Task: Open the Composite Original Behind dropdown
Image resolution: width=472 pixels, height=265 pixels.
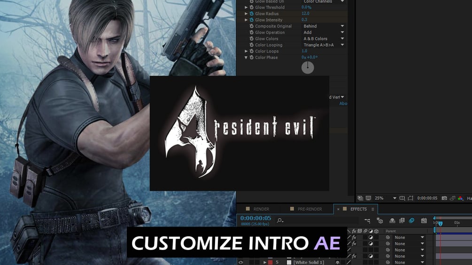Action: point(324,26)
